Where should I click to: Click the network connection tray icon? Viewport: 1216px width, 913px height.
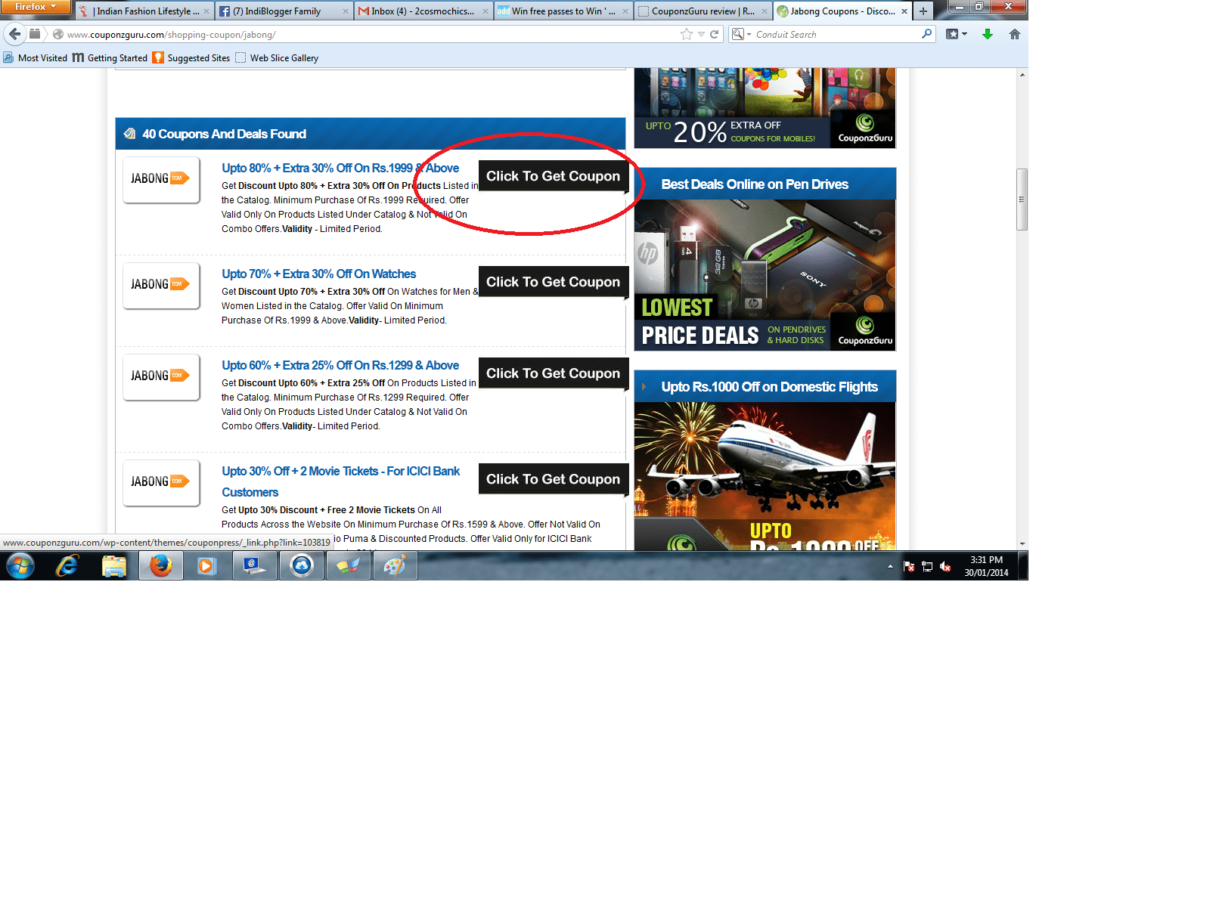(x=927, y=566)
